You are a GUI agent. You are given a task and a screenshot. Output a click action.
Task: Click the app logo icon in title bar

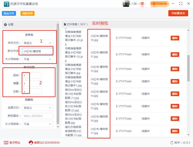pyautogui.click(x=6, y=4)
